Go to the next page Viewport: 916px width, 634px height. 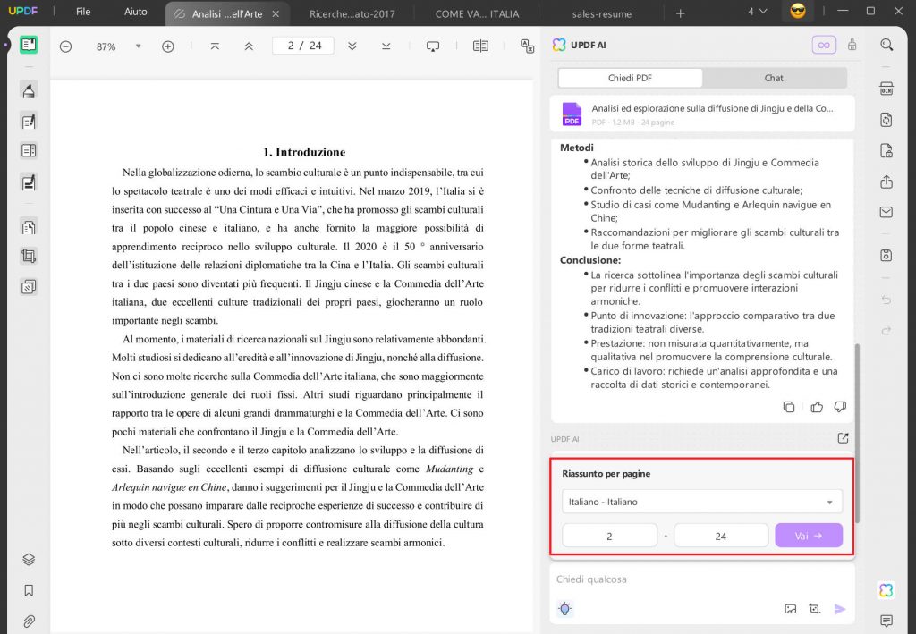coord(352,46)
